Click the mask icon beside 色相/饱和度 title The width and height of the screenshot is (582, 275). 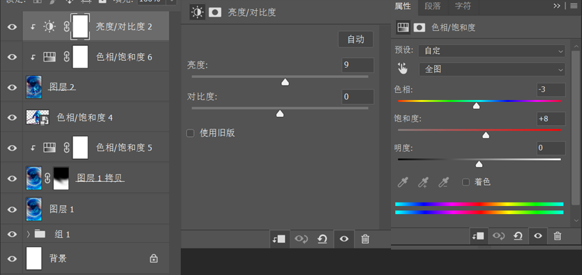pos(420,27)
